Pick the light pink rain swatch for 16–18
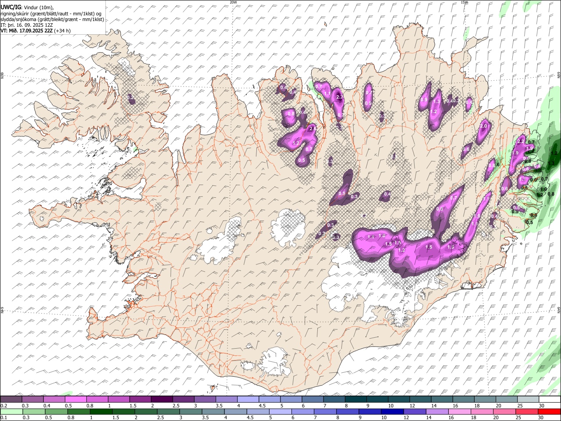The image size is (561, 421). [460, 411]
